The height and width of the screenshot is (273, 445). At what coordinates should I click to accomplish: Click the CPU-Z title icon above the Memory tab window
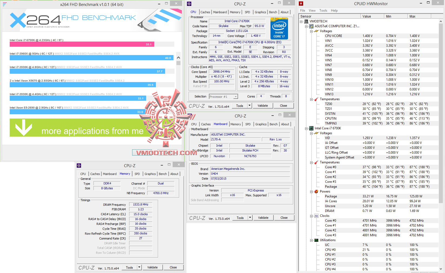point(79,166)
